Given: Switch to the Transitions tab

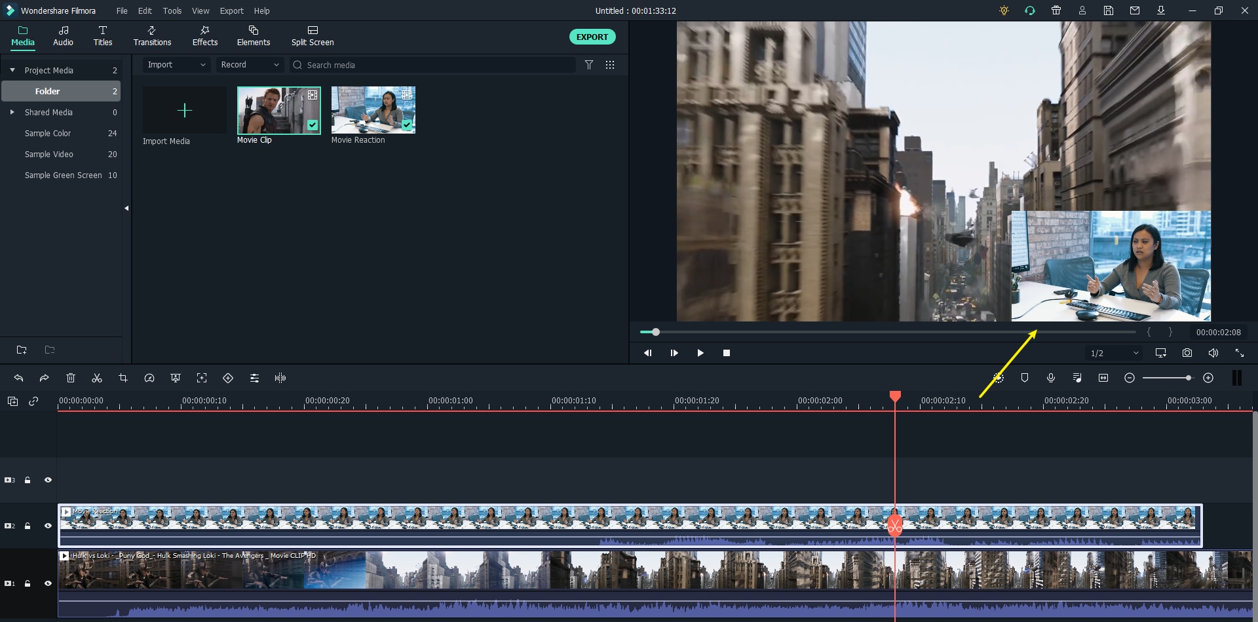Looking at the screenshot, I should (152, 36).
